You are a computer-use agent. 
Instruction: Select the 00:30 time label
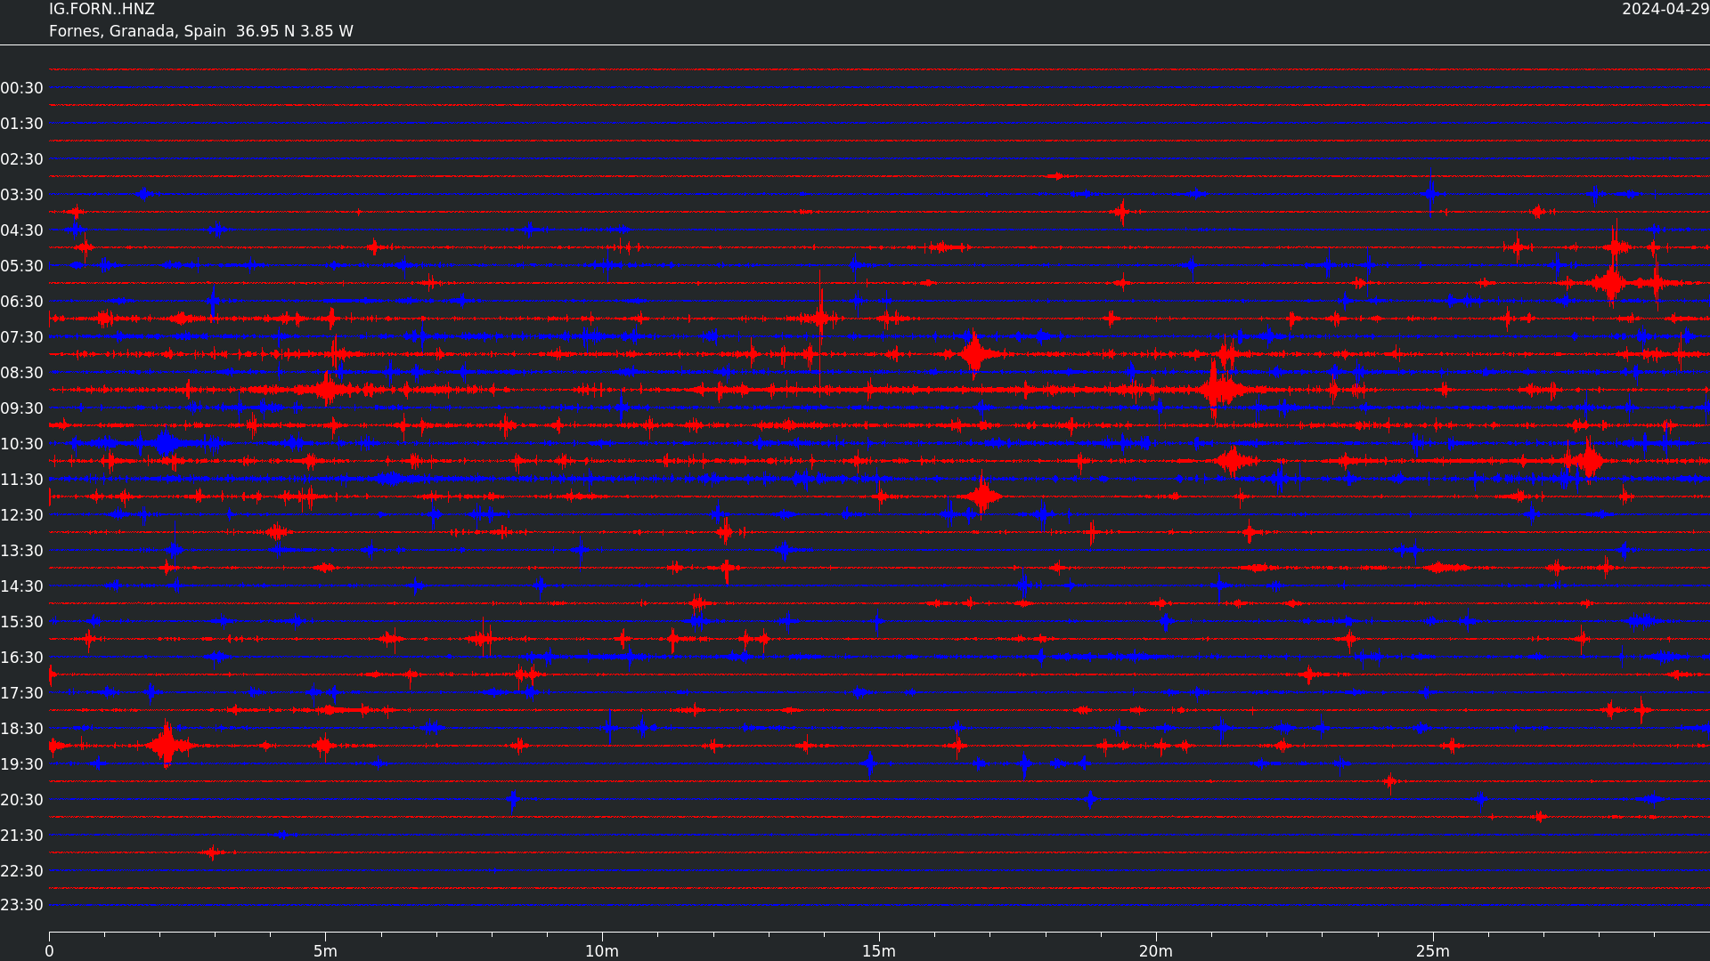point(22,88)
